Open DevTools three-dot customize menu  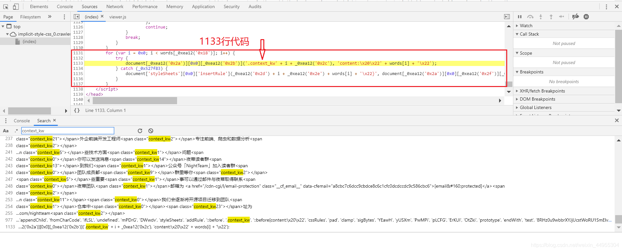click(606, 6)
